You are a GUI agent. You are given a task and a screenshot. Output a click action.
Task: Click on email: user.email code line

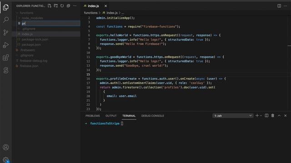pos(121,96)
